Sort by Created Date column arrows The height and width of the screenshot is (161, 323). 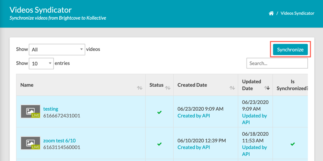232,88
